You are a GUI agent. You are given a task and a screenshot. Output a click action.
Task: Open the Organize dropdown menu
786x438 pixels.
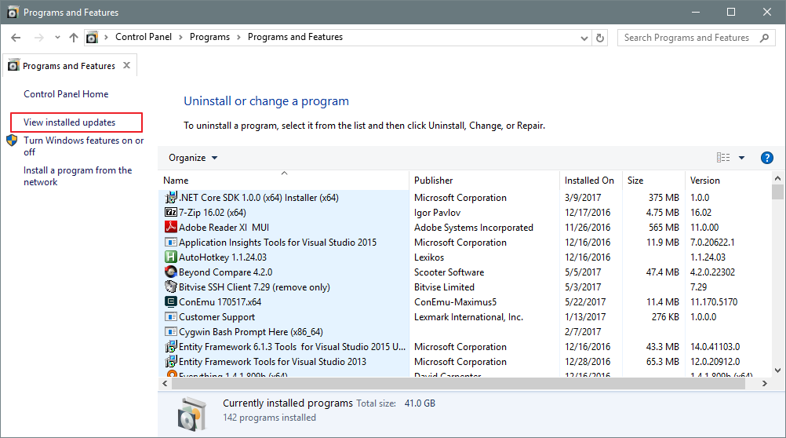(193, 158)
